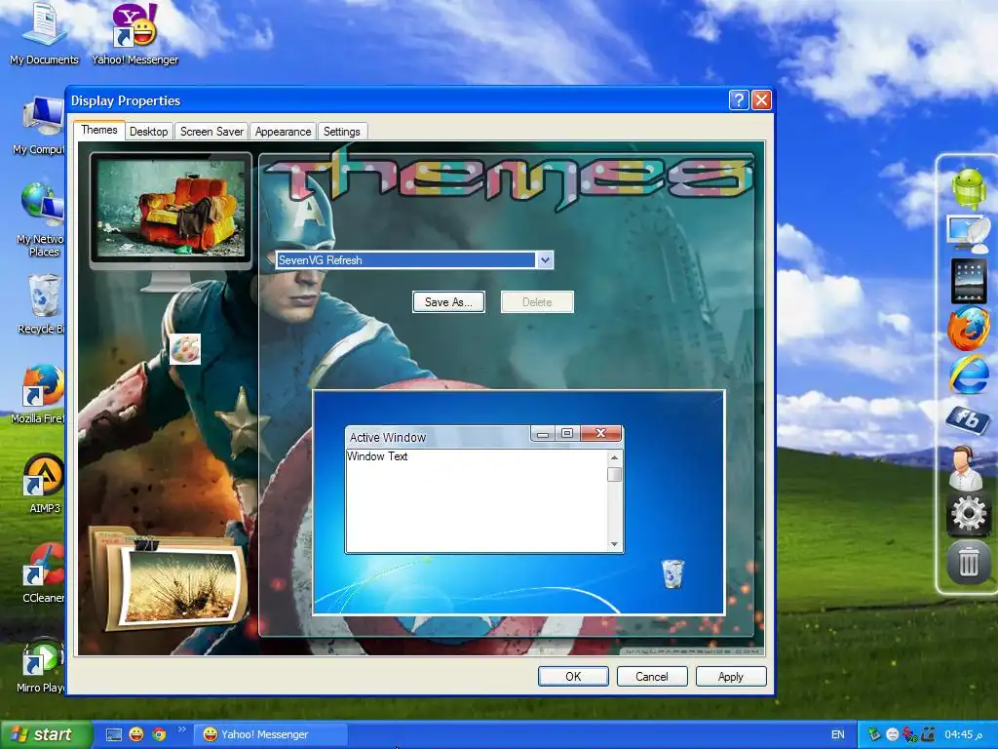Open the gear settings dock icon
The width and height of the screenshot is (998, 749).
click(x=968, y=514)
